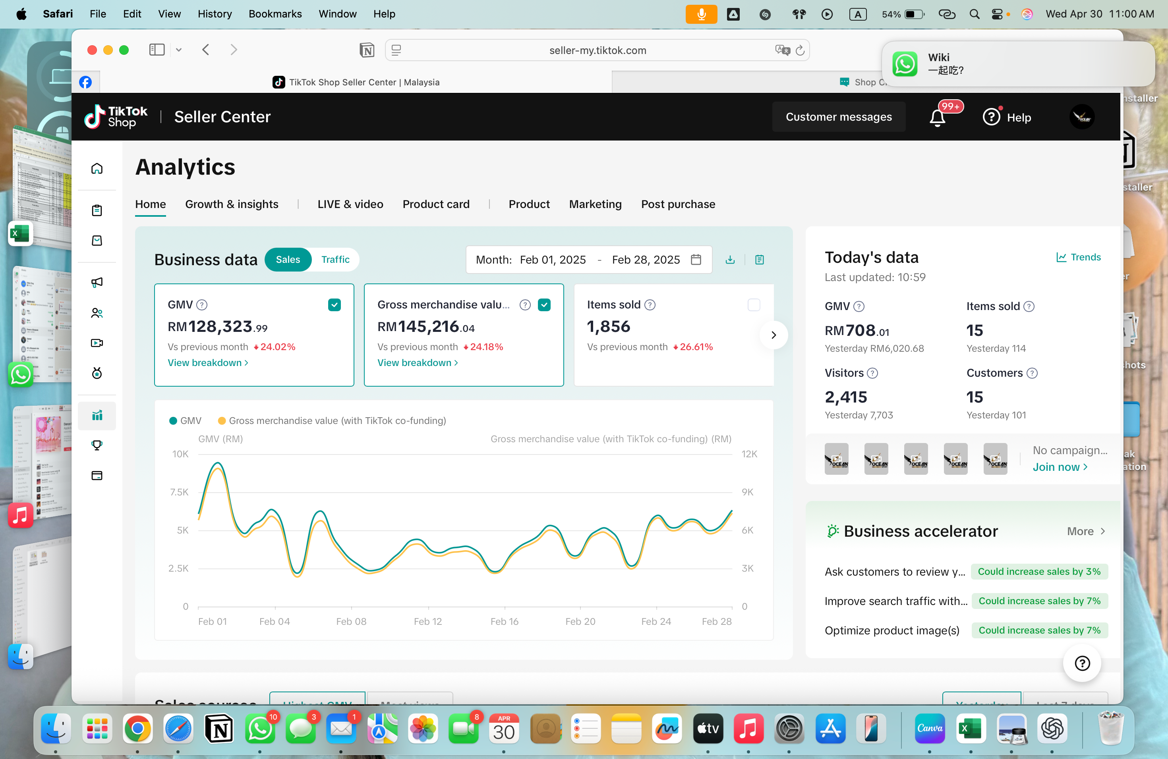Expand the Safari sidebar options dropdown arrow
This screenshot has width=1168, height=759.
179,50
